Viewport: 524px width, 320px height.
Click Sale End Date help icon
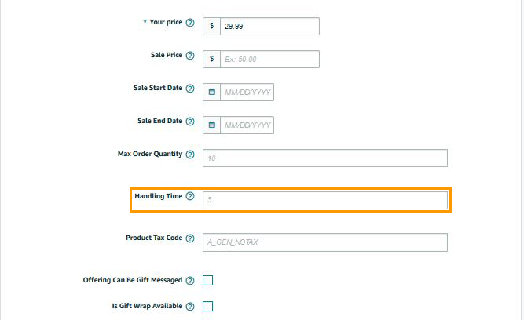(190, 122)
